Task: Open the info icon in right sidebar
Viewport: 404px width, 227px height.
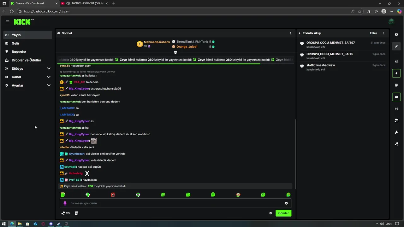Action: click(396, 34)
